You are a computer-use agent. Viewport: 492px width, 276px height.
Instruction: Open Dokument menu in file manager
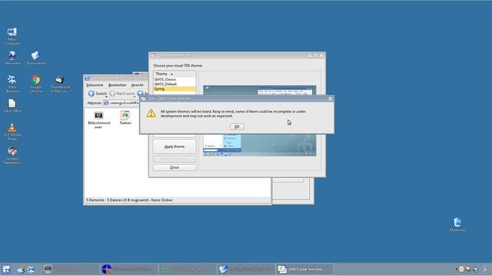tap(95, 85)
